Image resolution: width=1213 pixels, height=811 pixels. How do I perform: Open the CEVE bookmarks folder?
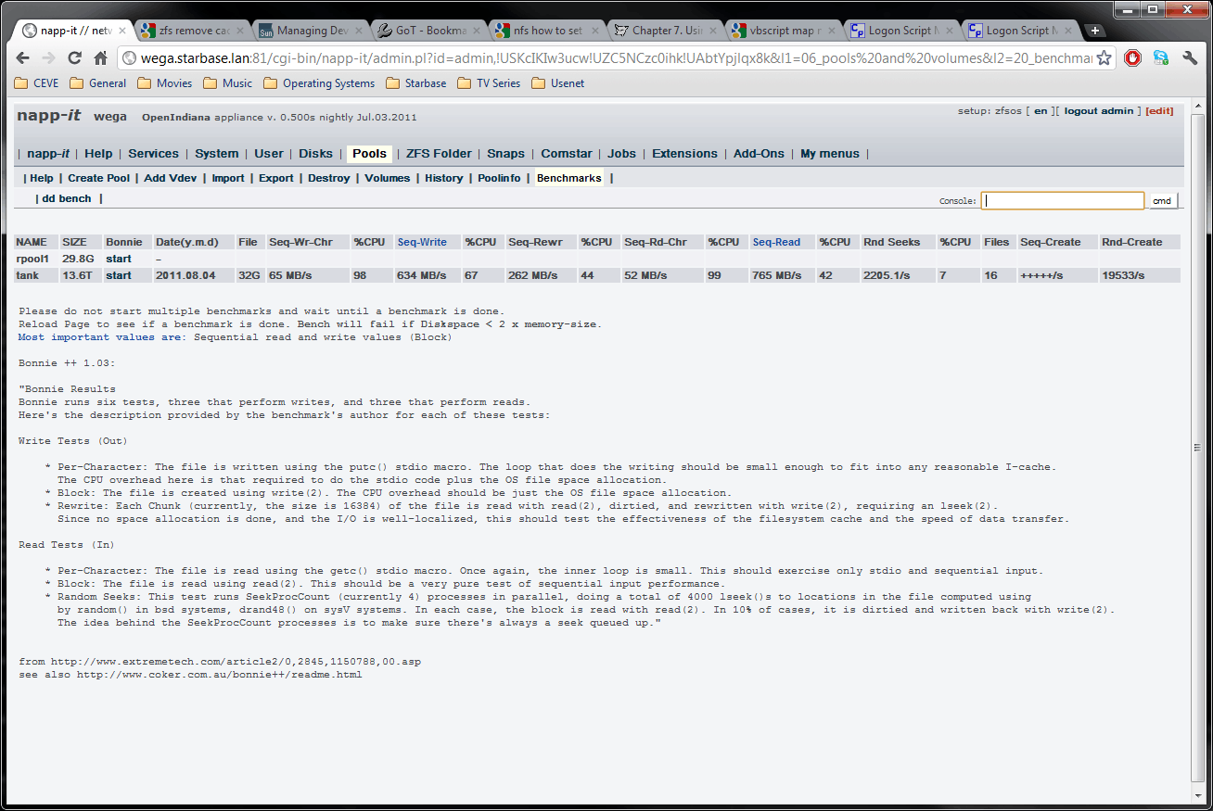37,83
